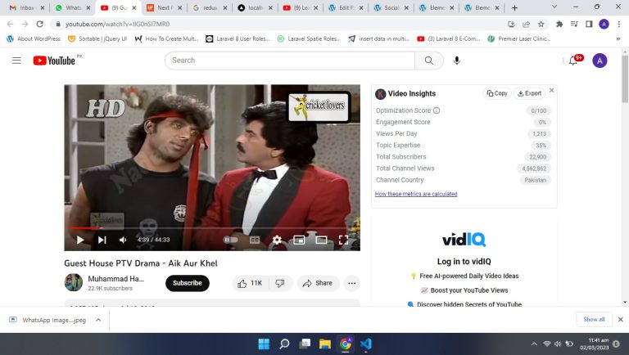Image resolution: width=629 pixels, height=355 pixels.
Task: Open Premier Laser Clinic bookmark
Action: [x=519, y=39]
